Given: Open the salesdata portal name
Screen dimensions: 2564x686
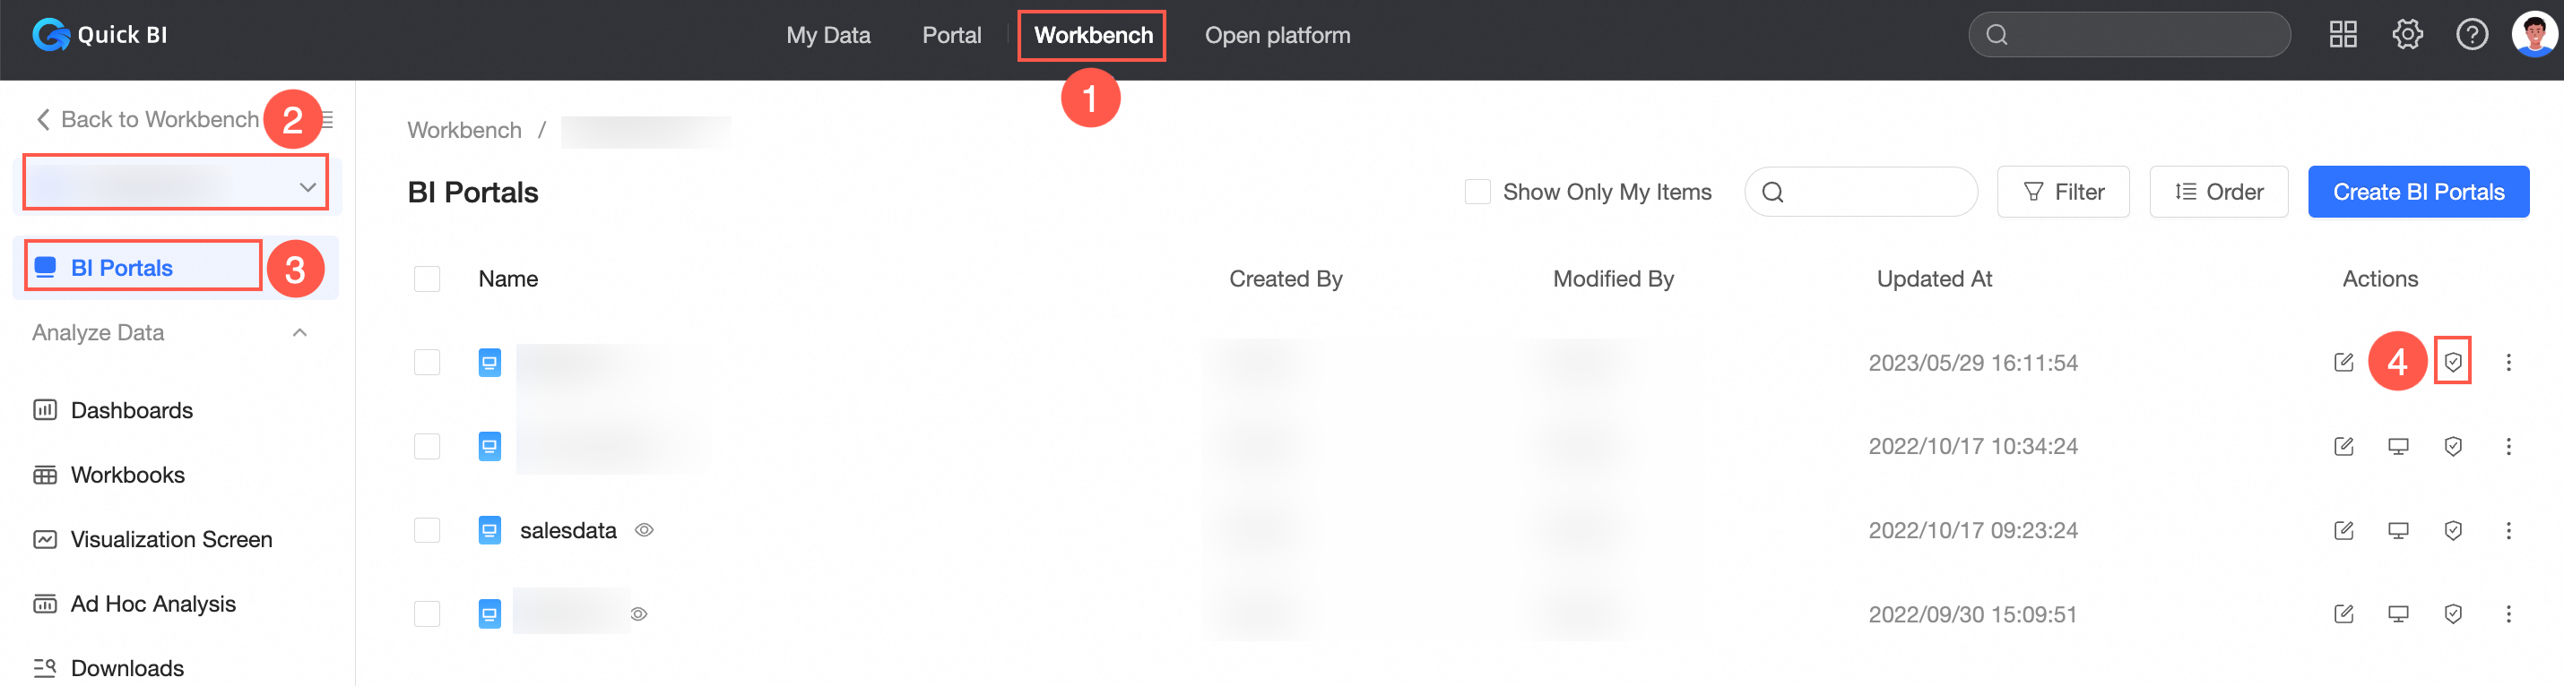Looking at the screenshot, I should coord(568,531).
